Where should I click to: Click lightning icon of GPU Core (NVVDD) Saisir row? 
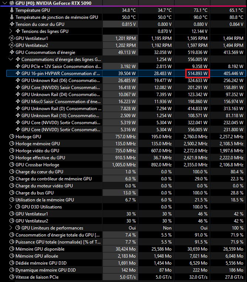point(18,87)
